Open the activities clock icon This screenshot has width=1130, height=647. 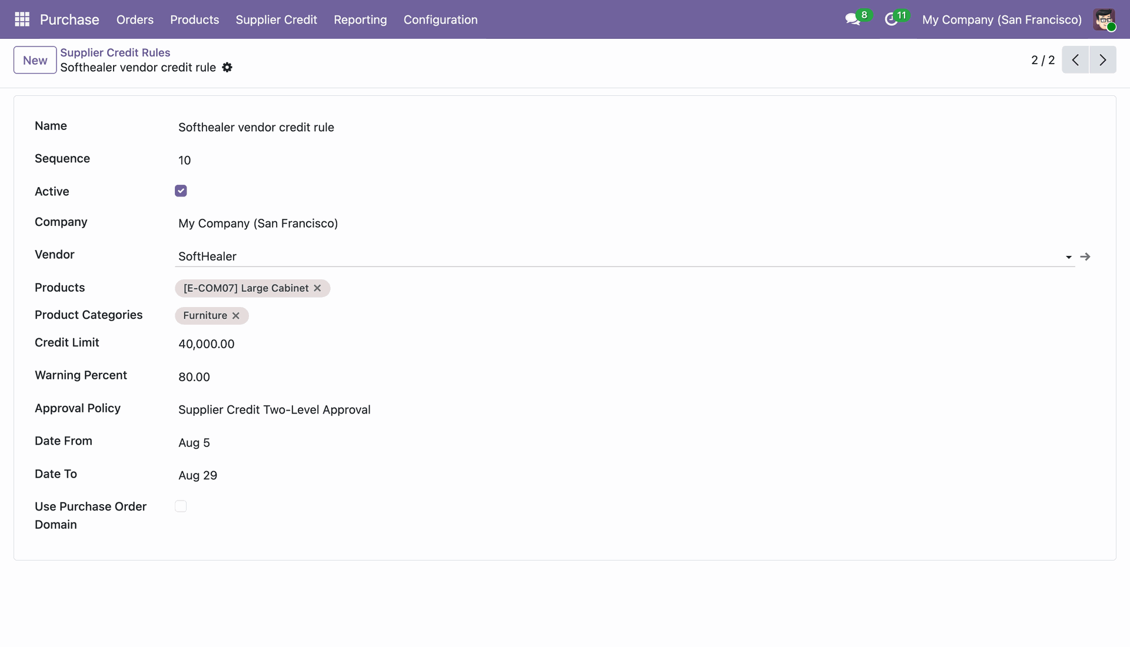(891, 19)
